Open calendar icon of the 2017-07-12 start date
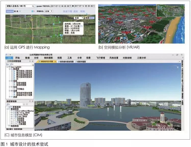This screenshot has height=147, width=191. [70, 6]
